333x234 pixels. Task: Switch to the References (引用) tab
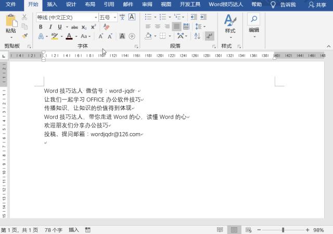pyautogui.click(x=109, y=5)
